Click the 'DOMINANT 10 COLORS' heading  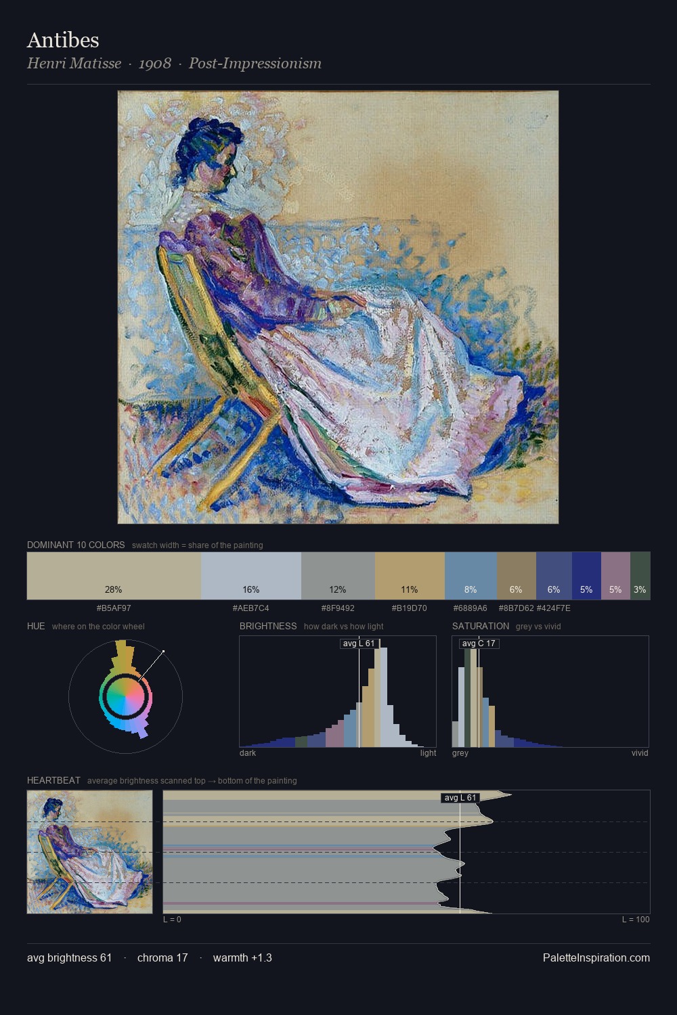(x=76, y=545)
